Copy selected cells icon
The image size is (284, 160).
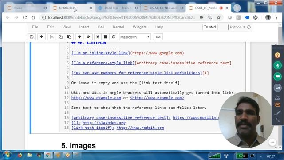point(60,37)
